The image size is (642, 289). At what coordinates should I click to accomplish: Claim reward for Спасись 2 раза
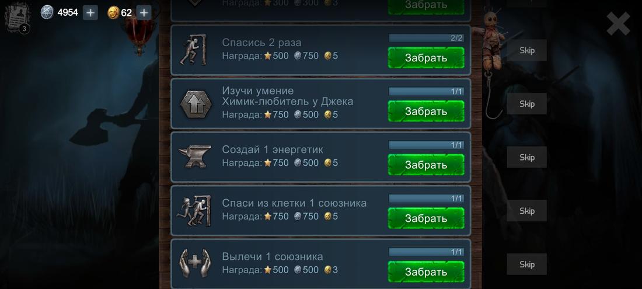[x=426, y=58]
